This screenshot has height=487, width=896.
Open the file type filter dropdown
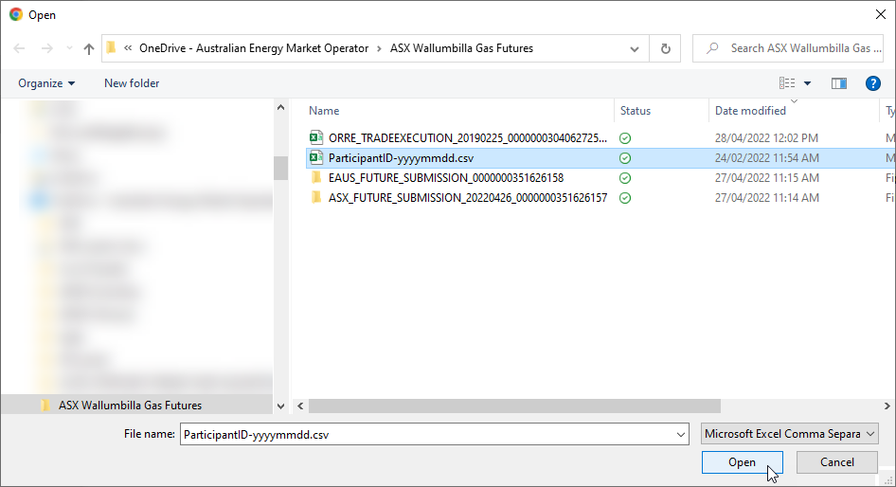(790, 434)
